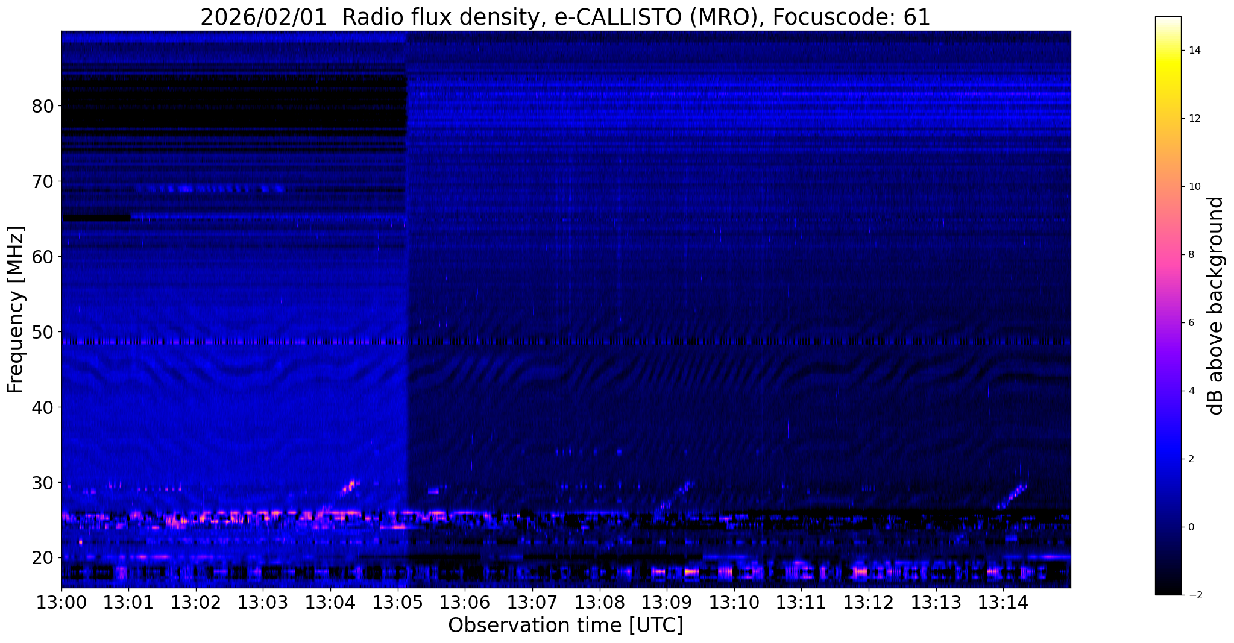Click the 13:05 time tick label
1234x643 pixels.
click(397, 603)
